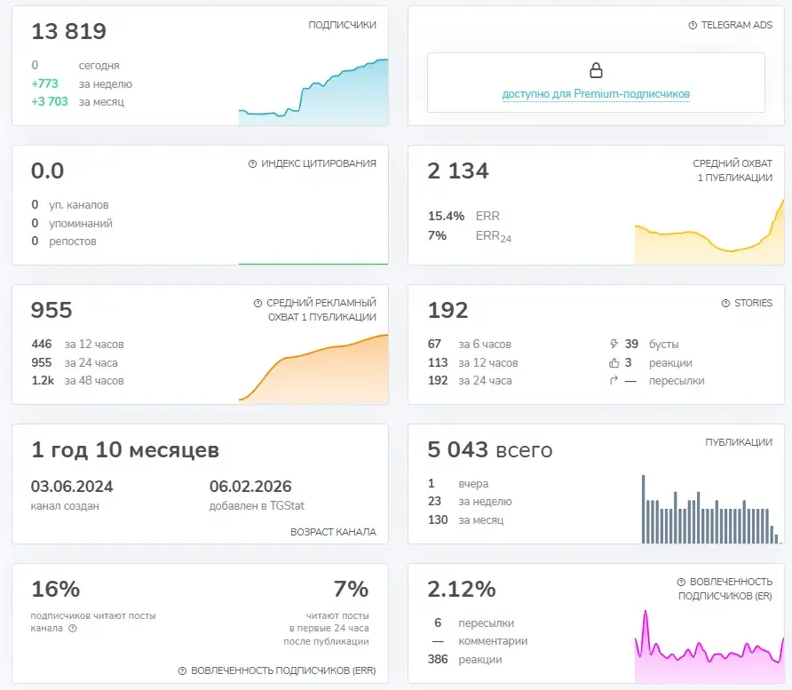Click the engagement rate value '2.12%'
This screenshot has height=690, width=792.
(462, 589)
